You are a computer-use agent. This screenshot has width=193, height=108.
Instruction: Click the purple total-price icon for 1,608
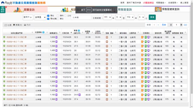pos(56,37)
